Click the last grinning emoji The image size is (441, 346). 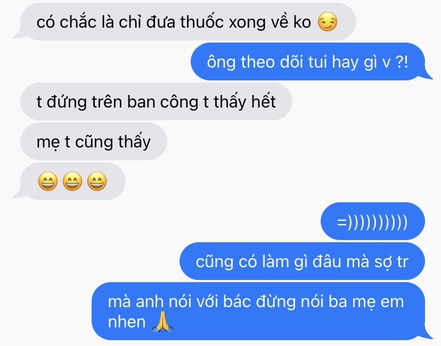[x=97, y=182]
